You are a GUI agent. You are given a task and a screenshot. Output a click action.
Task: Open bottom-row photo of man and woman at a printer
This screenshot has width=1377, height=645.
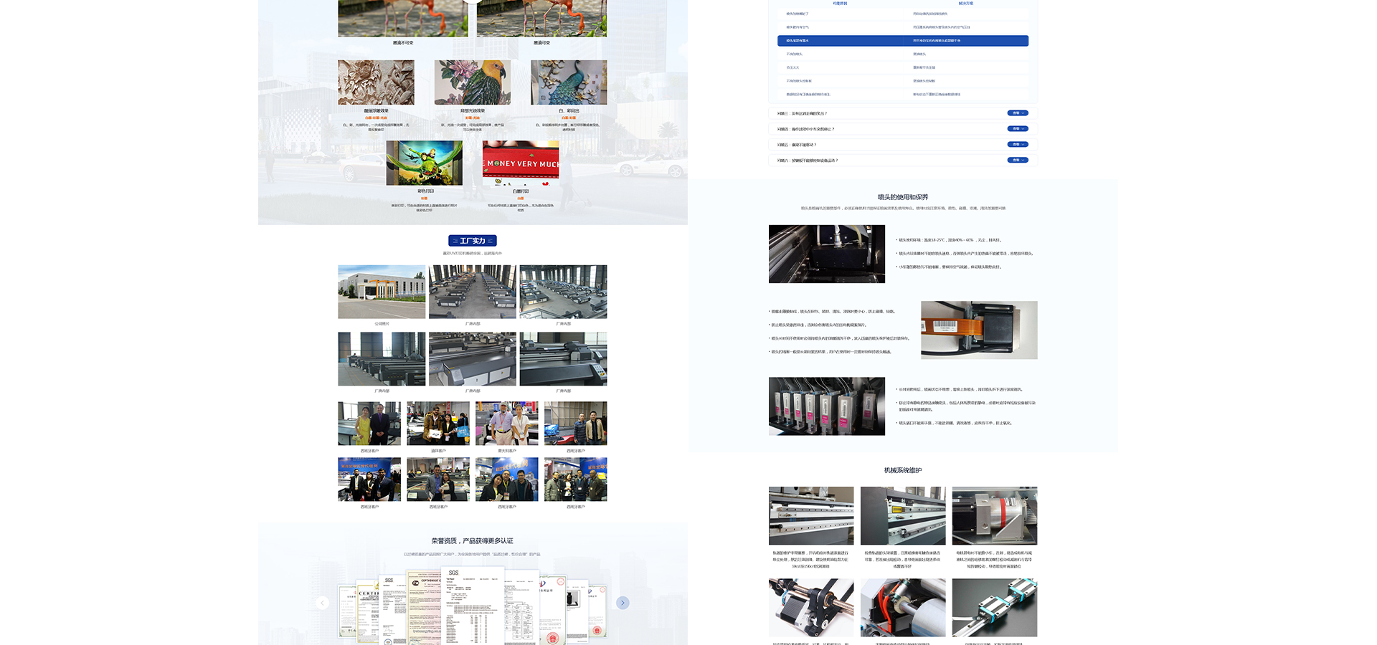click(x=438, y=479)
